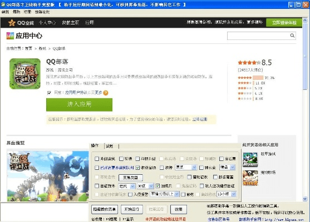Switch to the second tab beside 操作

(x=110, y=146)
